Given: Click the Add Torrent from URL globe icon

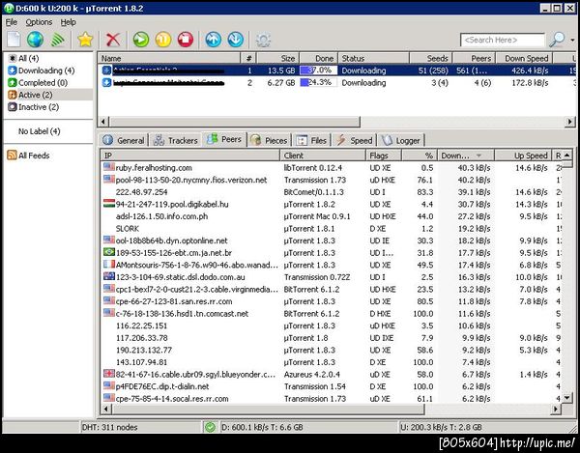Looking at the screenshot, I should tap(35, 40).
